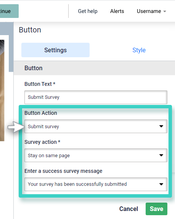Viewport: 175px width, 219px height.
Task: Click the 'Button' panel title heading
Action: 30,30
